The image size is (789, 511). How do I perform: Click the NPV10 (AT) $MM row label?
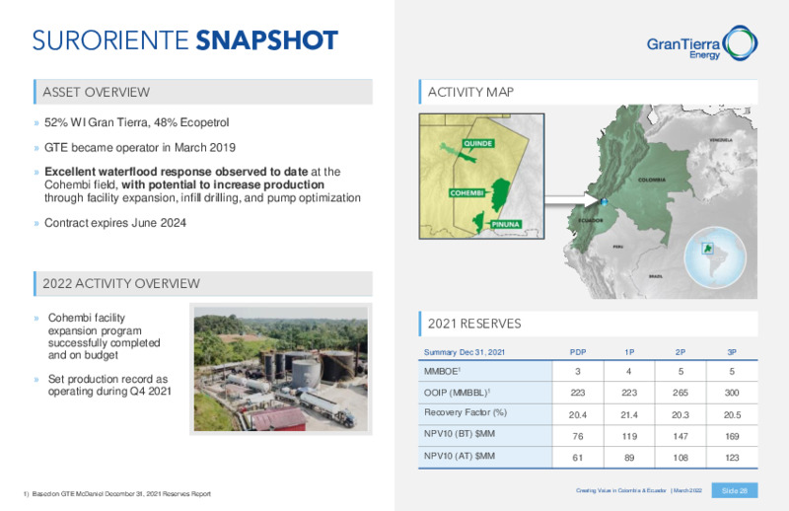pos(459,456)
